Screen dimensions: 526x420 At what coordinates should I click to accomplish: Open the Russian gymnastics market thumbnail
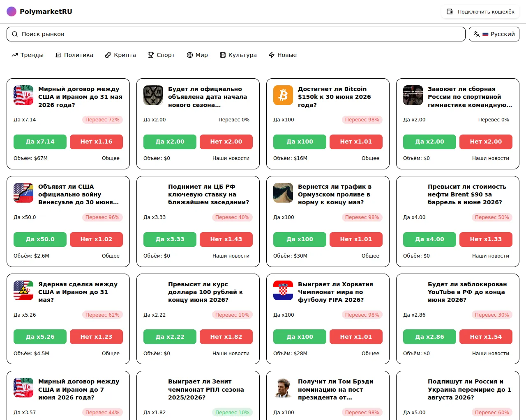point(413,95)
